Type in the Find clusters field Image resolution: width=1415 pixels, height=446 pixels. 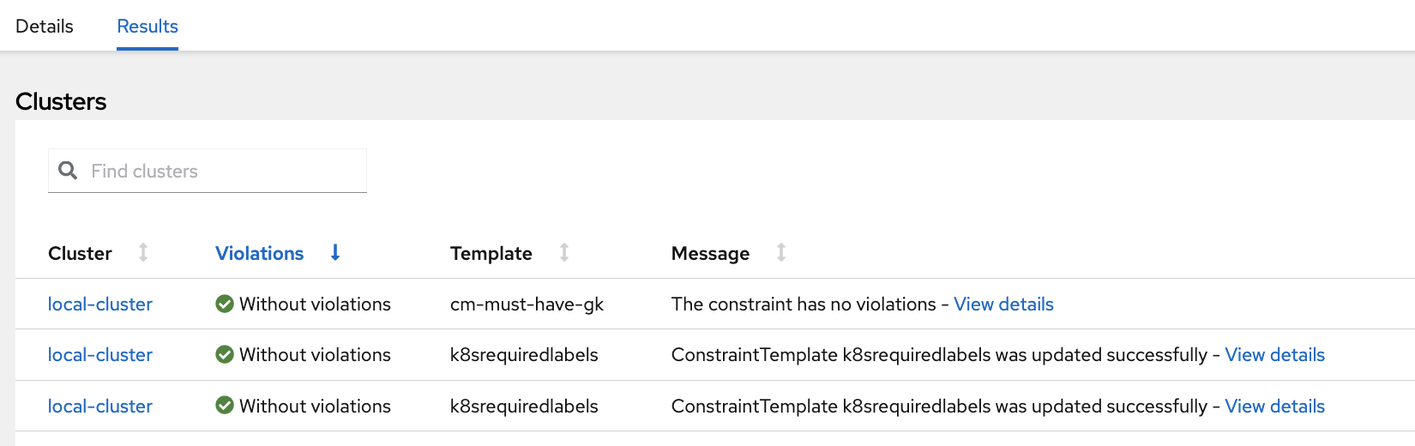click(223, 172)
